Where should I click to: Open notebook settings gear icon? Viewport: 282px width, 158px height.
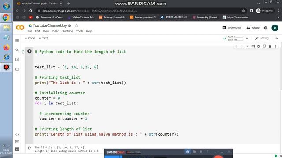pos(266,28)
